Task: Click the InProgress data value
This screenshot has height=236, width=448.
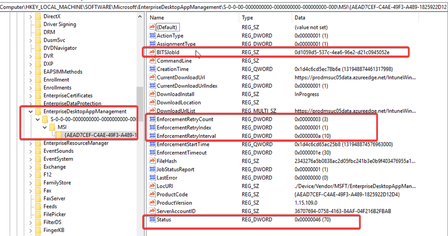Action: tap(307, 94)
